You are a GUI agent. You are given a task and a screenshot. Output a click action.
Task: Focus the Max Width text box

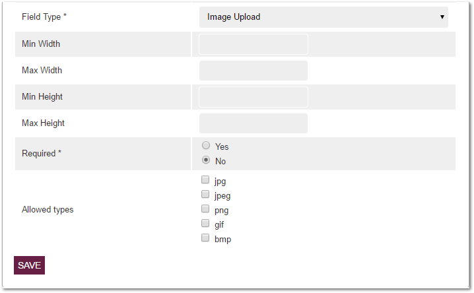[x=254, y=71]
